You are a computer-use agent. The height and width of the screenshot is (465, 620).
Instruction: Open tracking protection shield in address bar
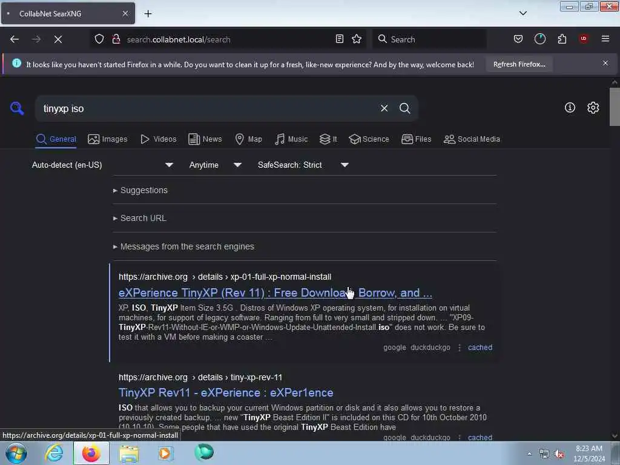coord(99,39)
